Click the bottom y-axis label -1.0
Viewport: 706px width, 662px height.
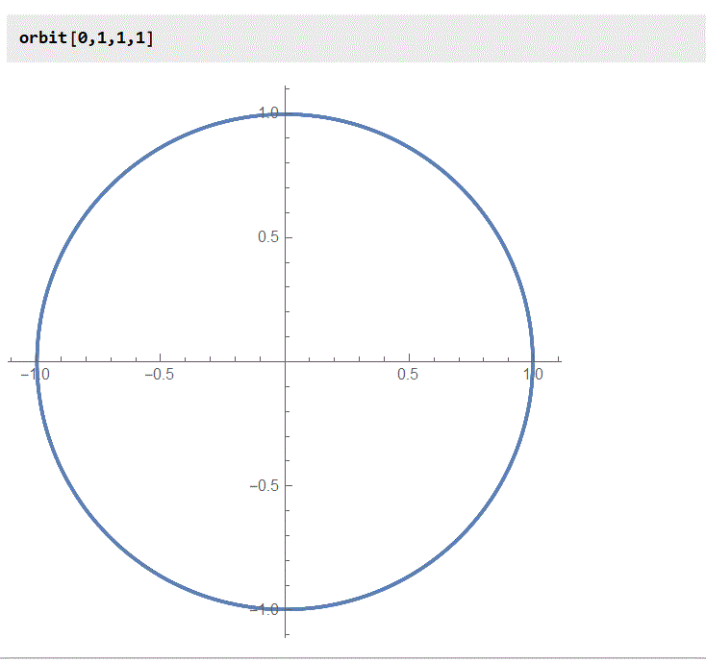(x=264, y=610)
